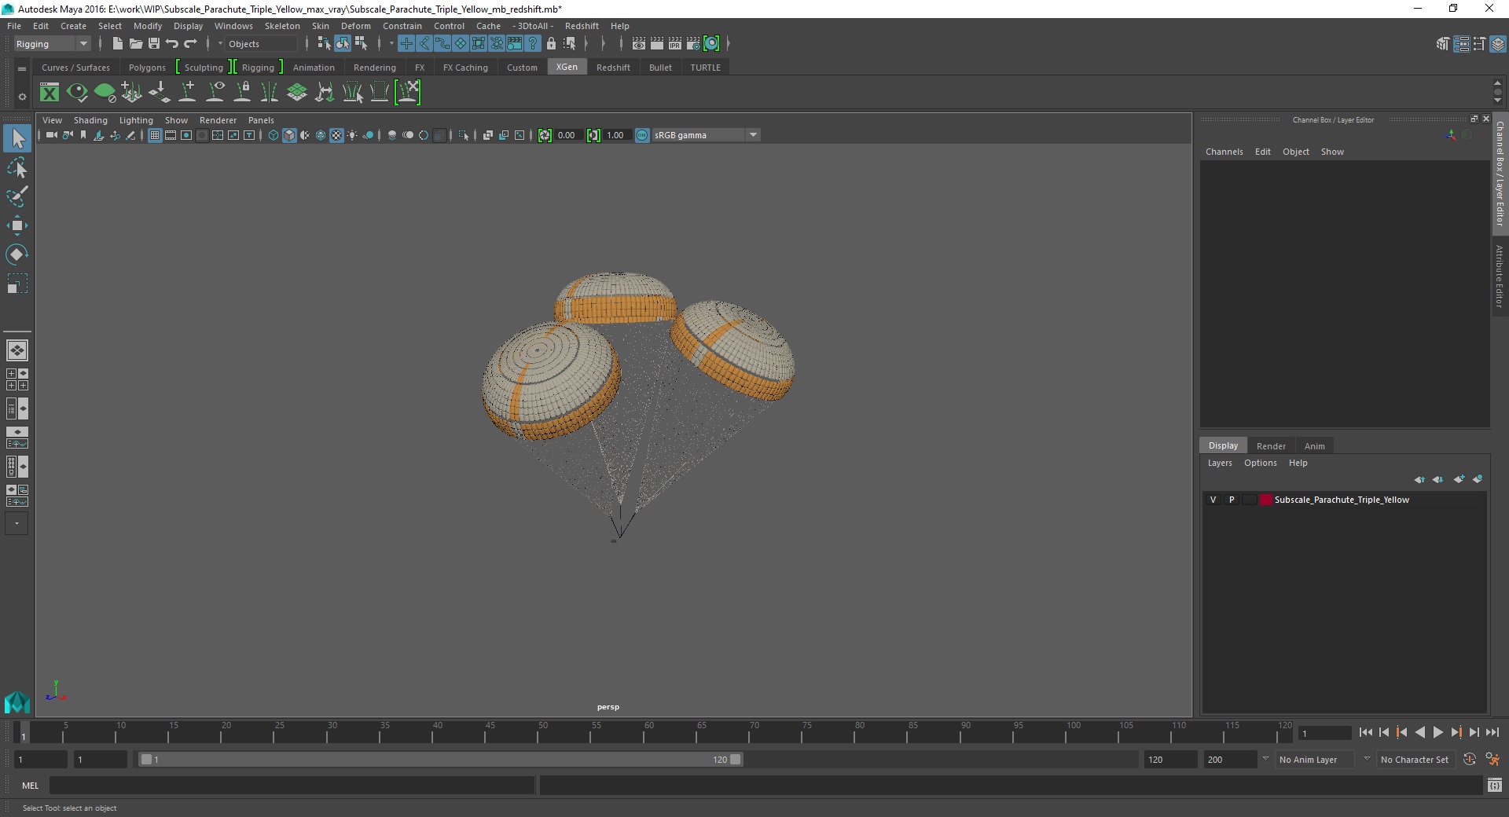Activate the Rotate tool in toolbox

pyautogui.click(x=17, y=255)
